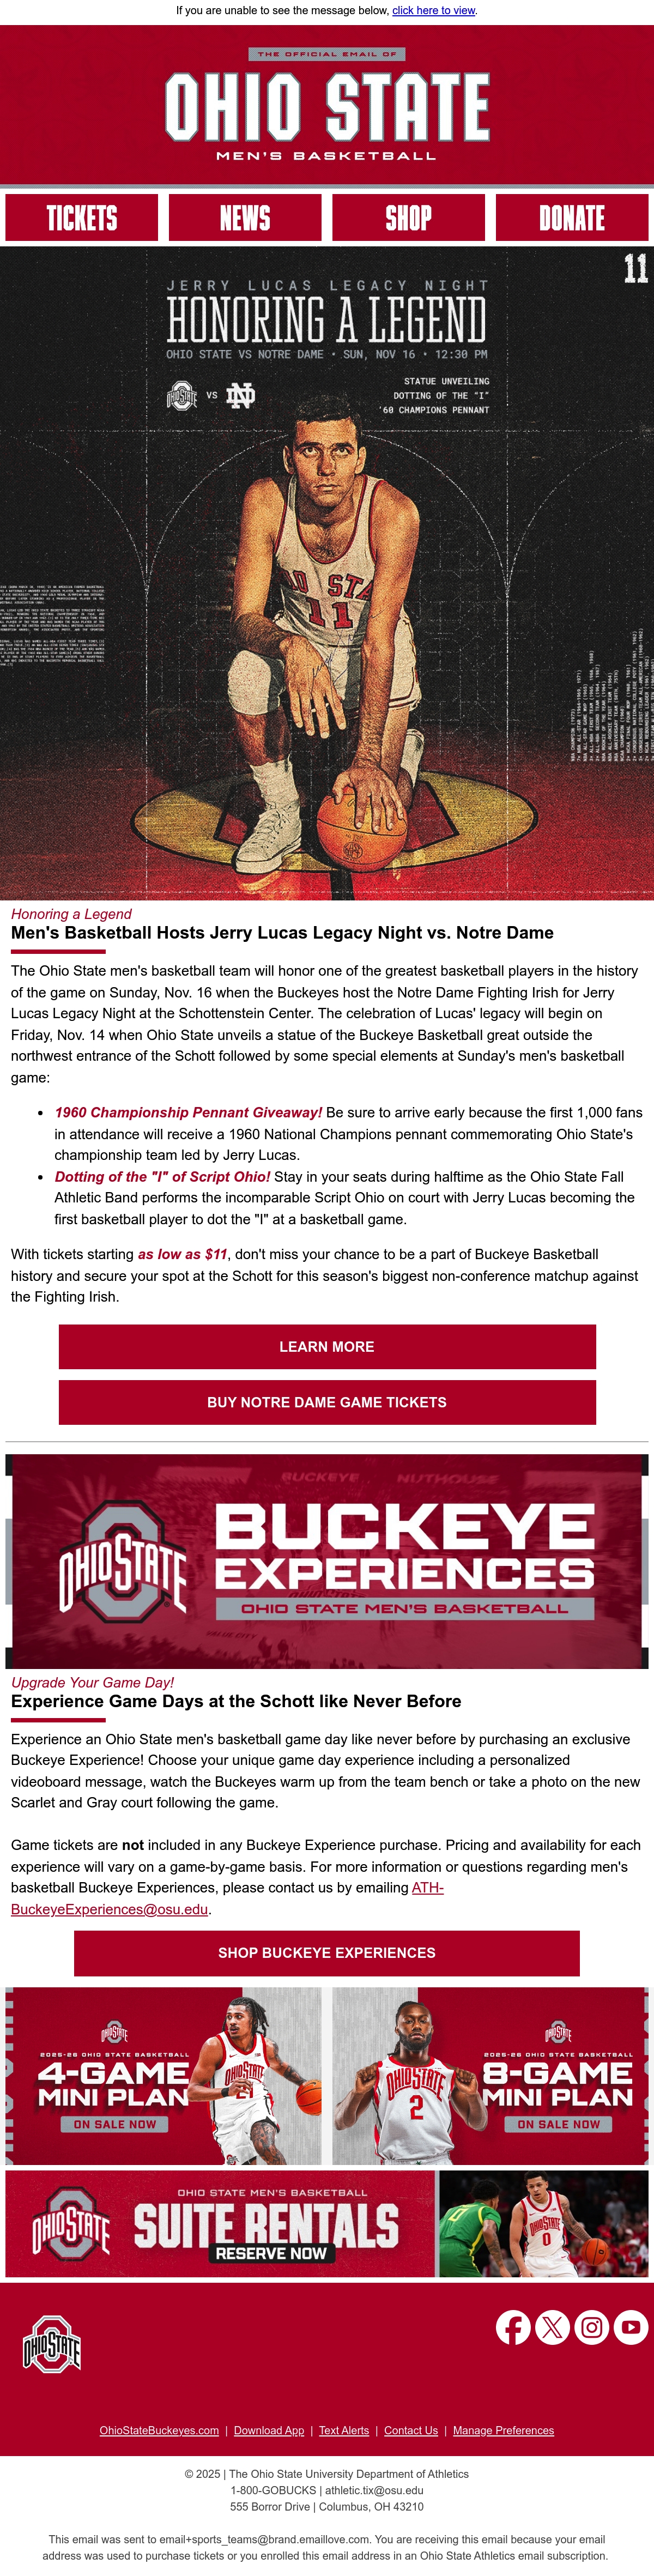Viewport: 654px width, 2576px height.
Task: Follow the 'click here to view' link
Action: click(434, 10)
